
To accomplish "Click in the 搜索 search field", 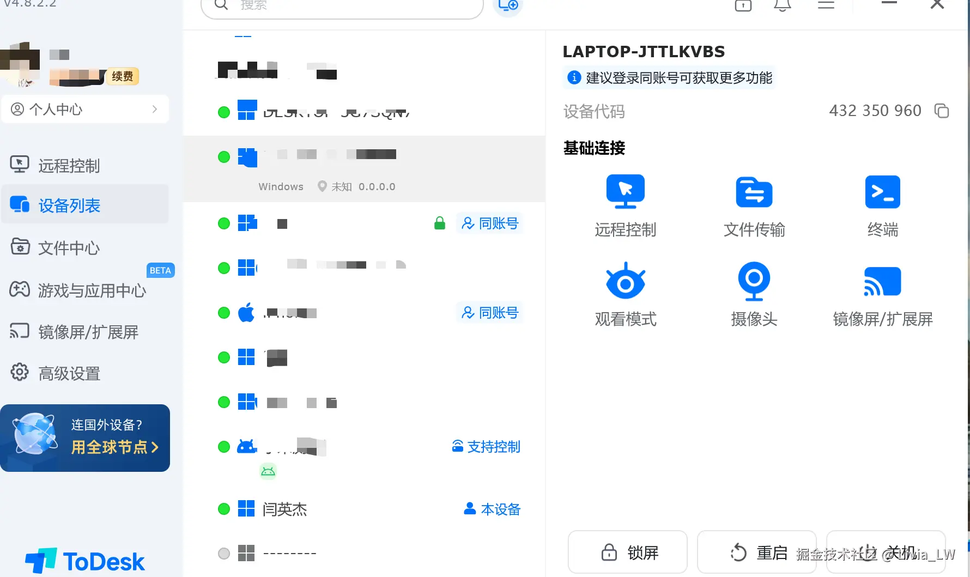I will 342,5.
